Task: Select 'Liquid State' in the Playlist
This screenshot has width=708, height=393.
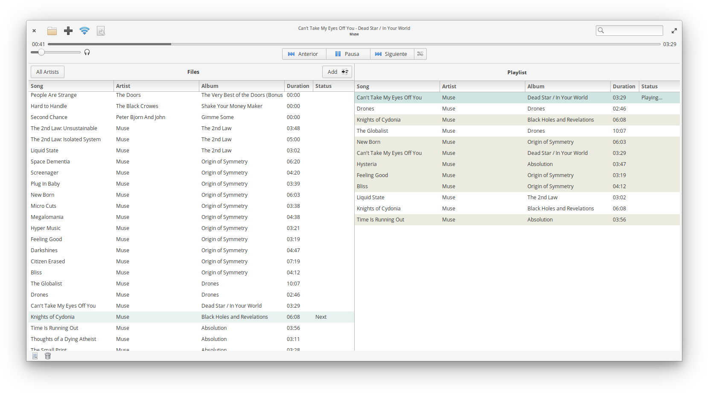Action: tap(517, 198)
